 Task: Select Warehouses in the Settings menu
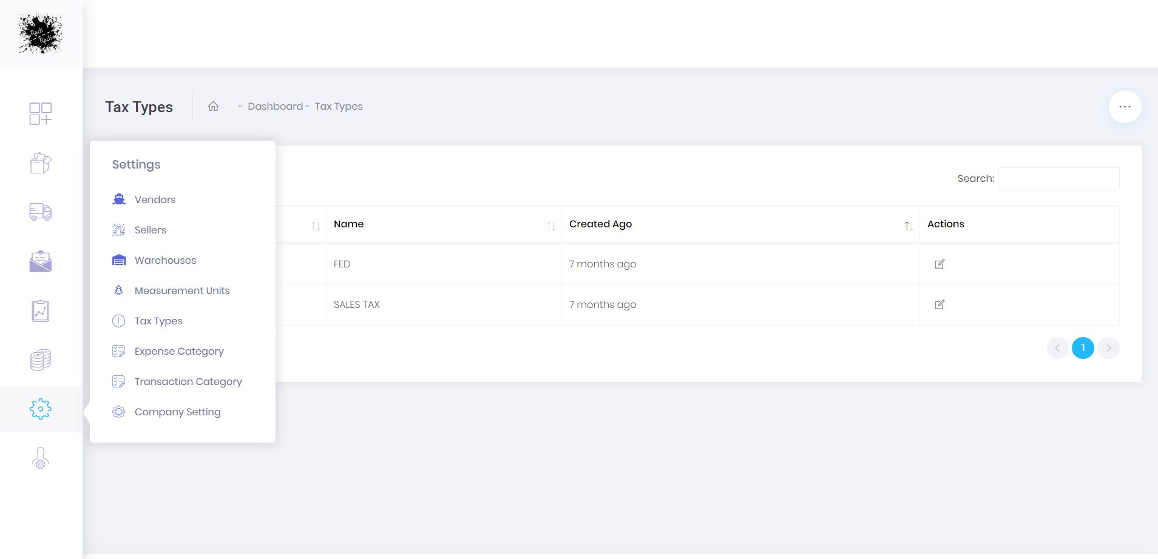(x=165, y=260)
